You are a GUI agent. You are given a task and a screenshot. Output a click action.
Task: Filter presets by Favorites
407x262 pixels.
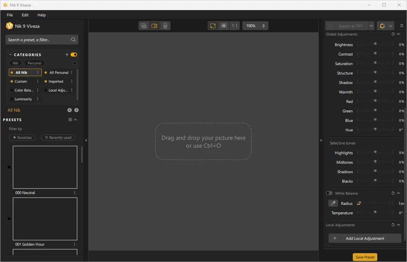coord(22,138)
